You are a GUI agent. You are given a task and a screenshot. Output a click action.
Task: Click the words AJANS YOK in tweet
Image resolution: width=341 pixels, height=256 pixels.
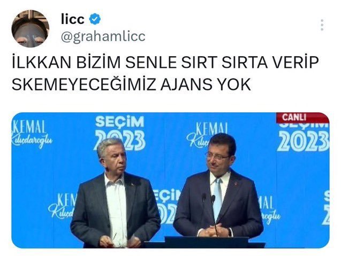206,84
